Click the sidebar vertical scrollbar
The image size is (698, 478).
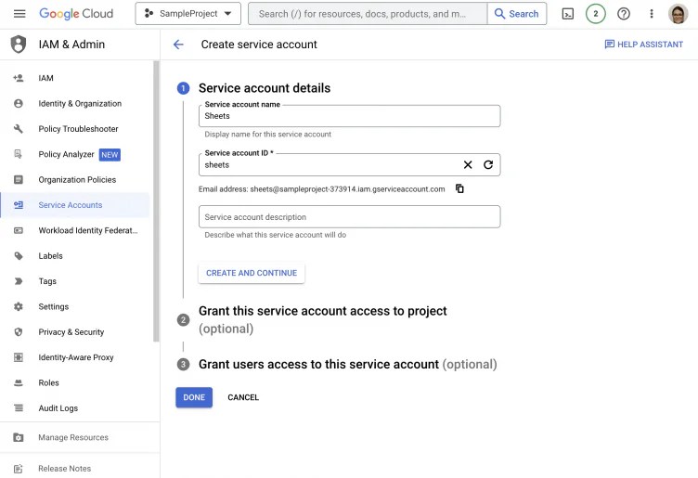(x=156, y=200)
